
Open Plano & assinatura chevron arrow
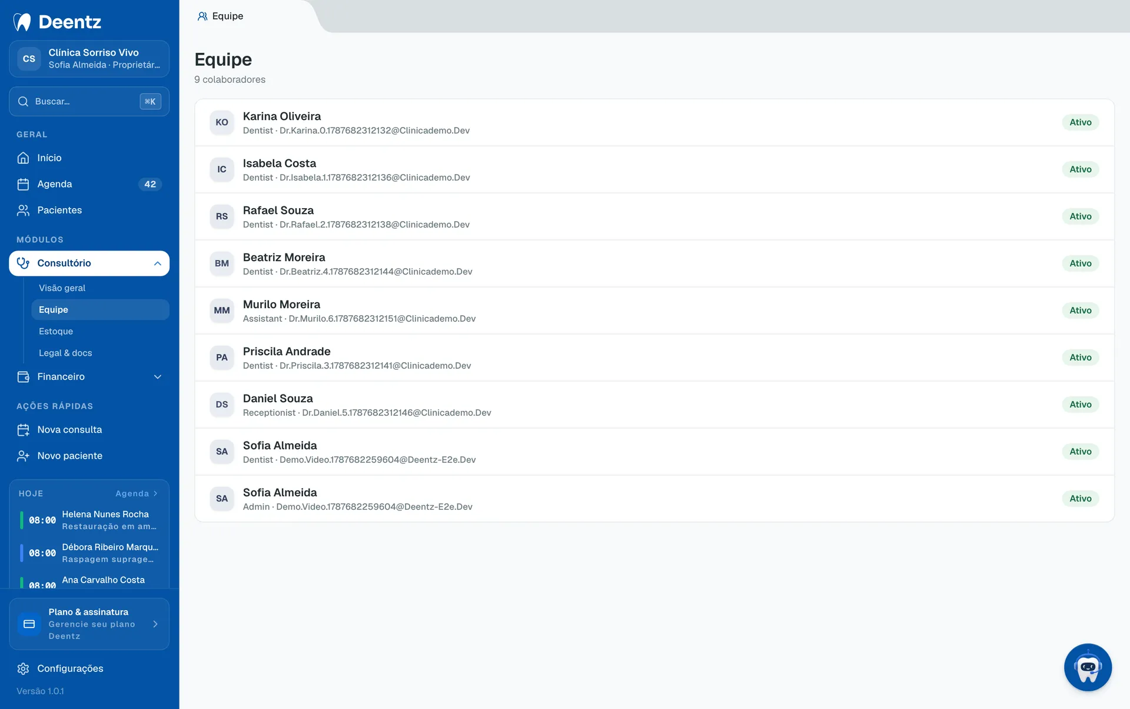[155, 624]
